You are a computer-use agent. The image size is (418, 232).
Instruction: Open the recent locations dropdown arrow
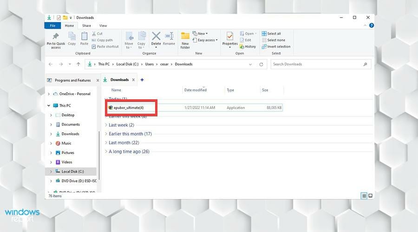70,64
